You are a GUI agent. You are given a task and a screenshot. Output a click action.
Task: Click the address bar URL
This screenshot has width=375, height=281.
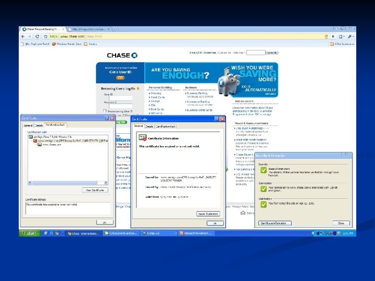coord(76,36)
